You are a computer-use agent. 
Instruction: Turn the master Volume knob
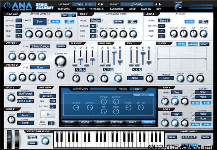point(178,7)
